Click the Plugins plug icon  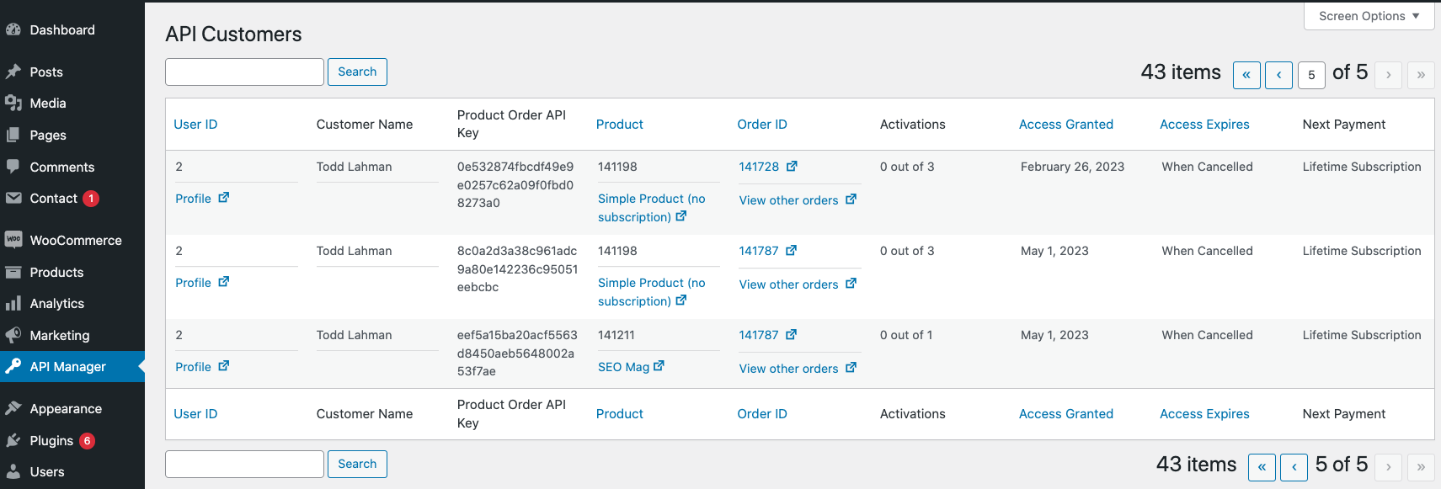click(13, 440)
